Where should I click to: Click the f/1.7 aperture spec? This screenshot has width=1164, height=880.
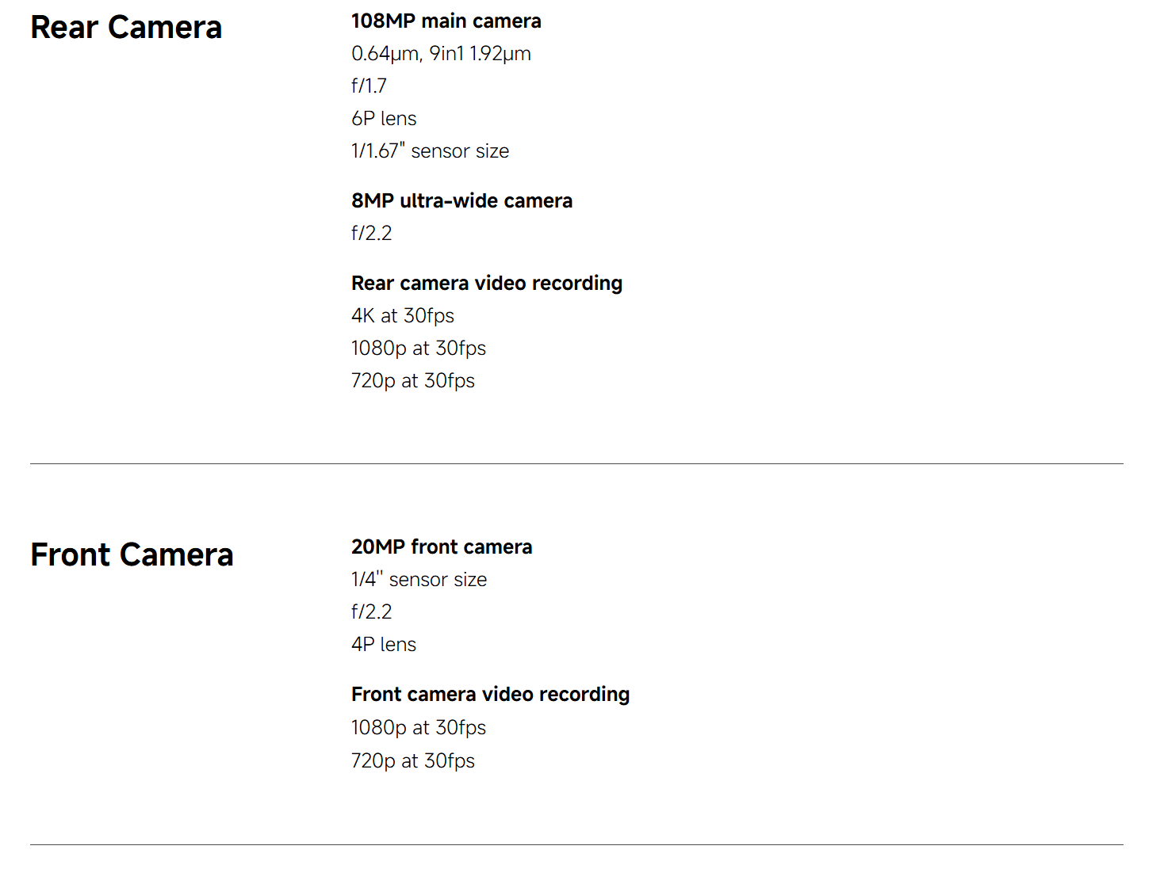tap(369, 86)
